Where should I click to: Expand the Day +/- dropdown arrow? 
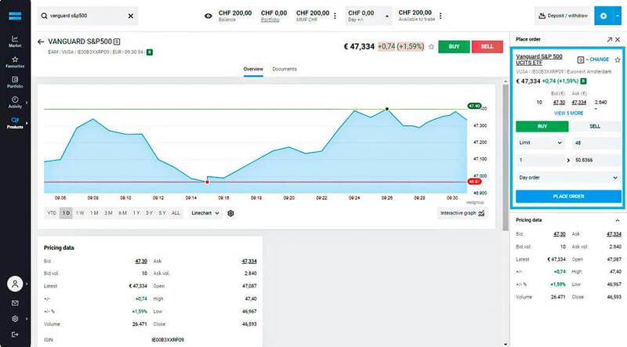386,16
